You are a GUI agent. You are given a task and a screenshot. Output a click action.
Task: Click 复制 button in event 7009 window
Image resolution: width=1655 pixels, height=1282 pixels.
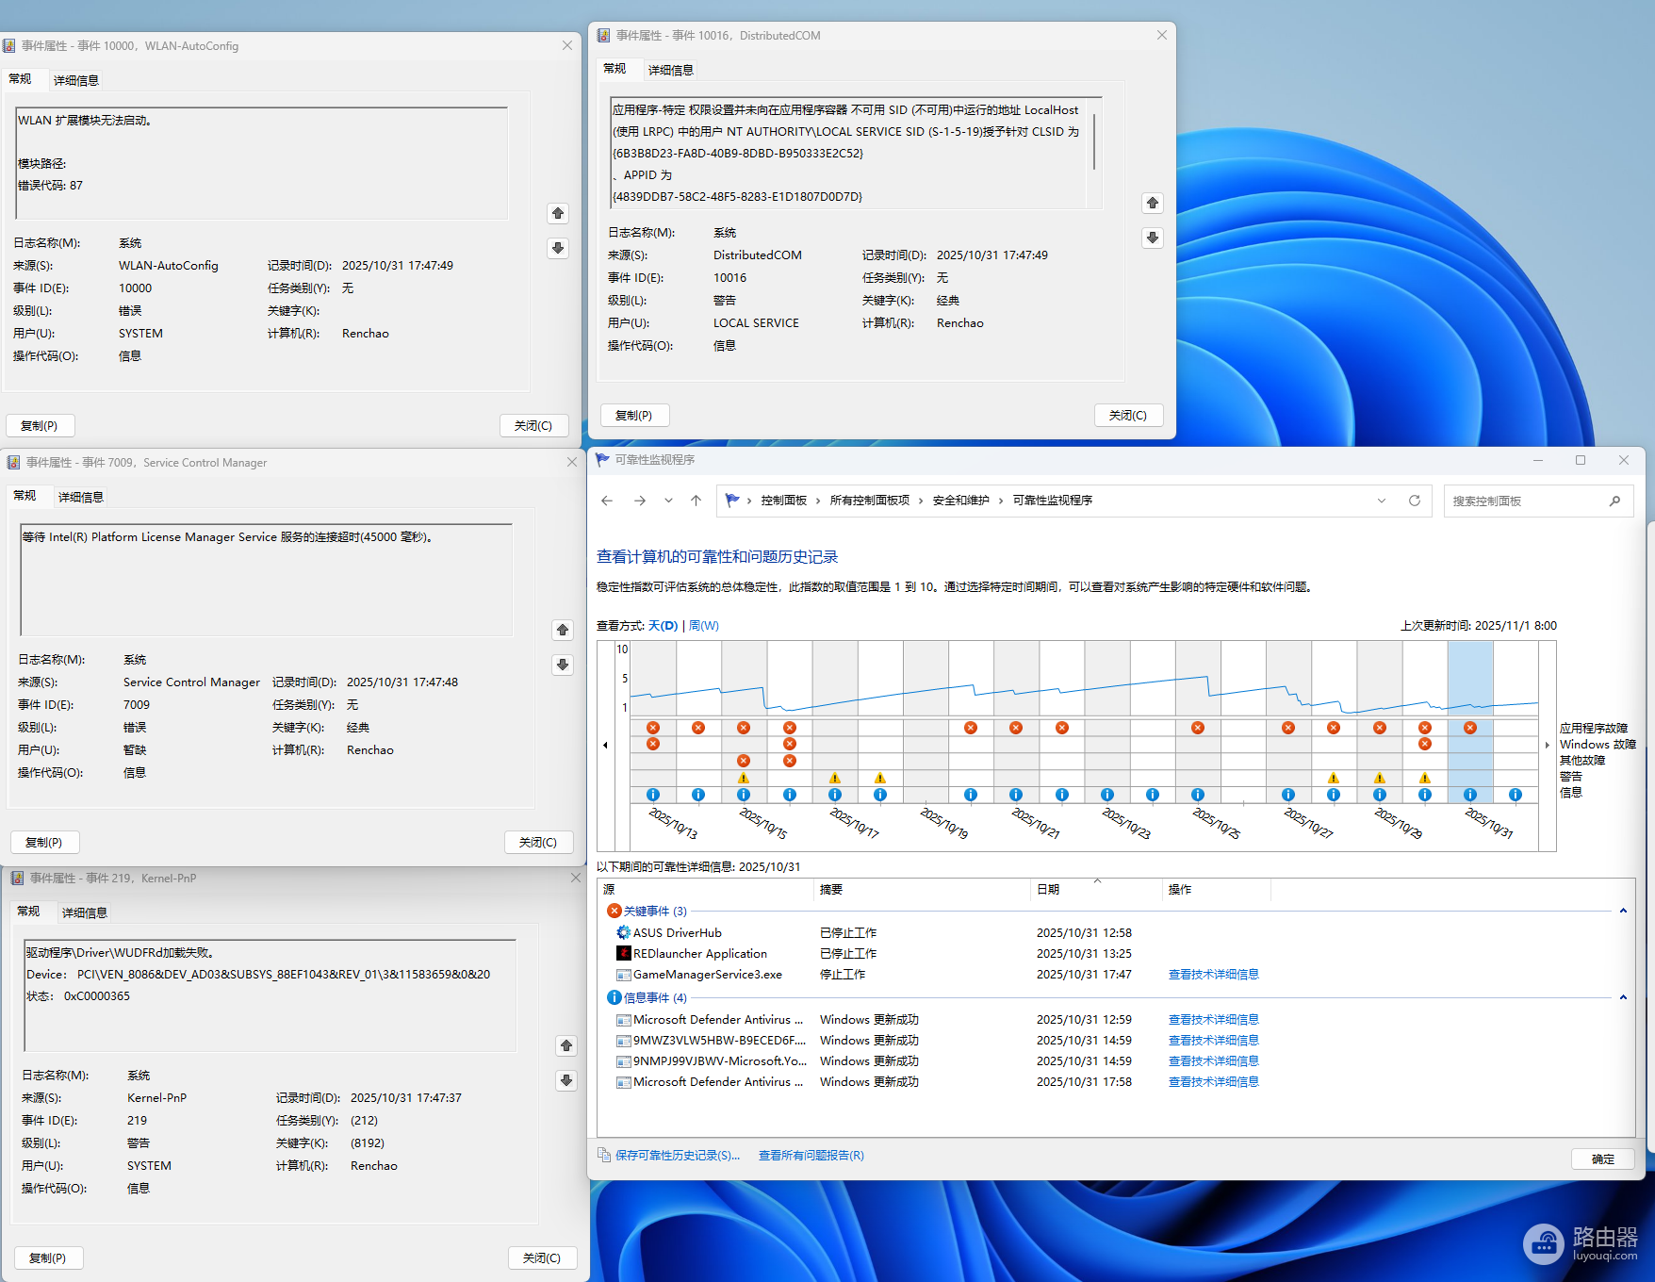click(44, 843)
